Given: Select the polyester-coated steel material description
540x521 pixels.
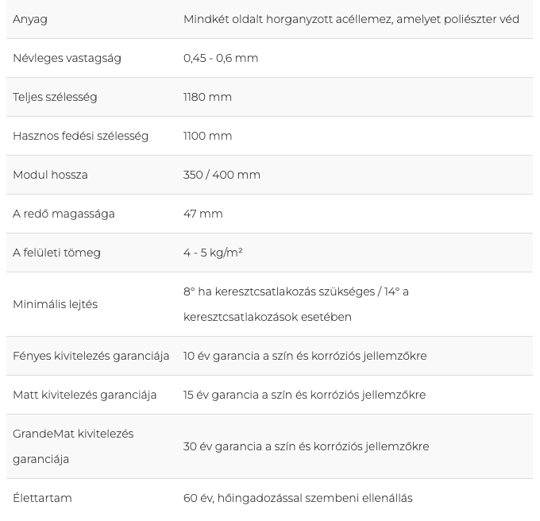Looking at the screenshot, I should [351, 19].
